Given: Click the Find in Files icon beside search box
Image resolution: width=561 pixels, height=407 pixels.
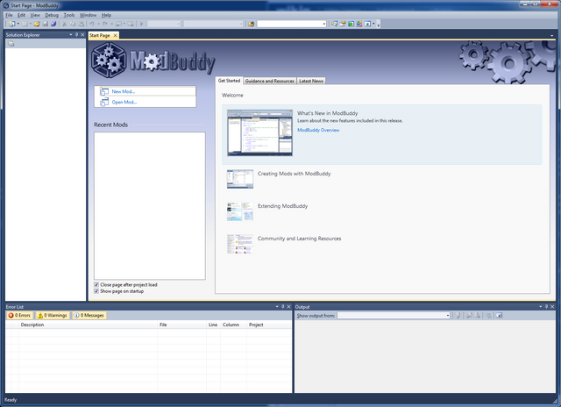Looking at the screenshot, I should point(252,24).
